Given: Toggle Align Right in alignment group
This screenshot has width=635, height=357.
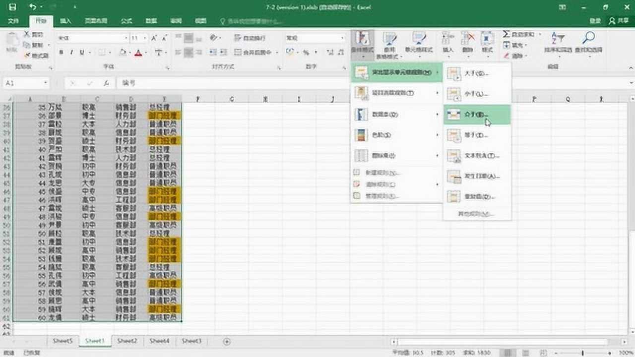Looking at the screenshot, I should click(199, 52).
